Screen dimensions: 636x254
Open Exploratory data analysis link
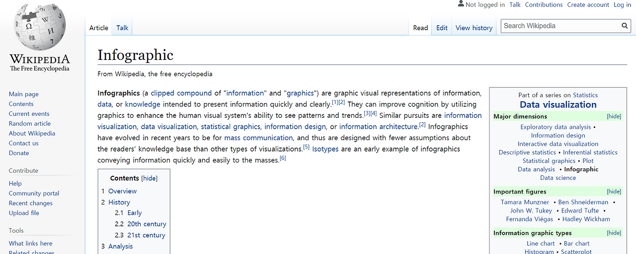(556, 127)
